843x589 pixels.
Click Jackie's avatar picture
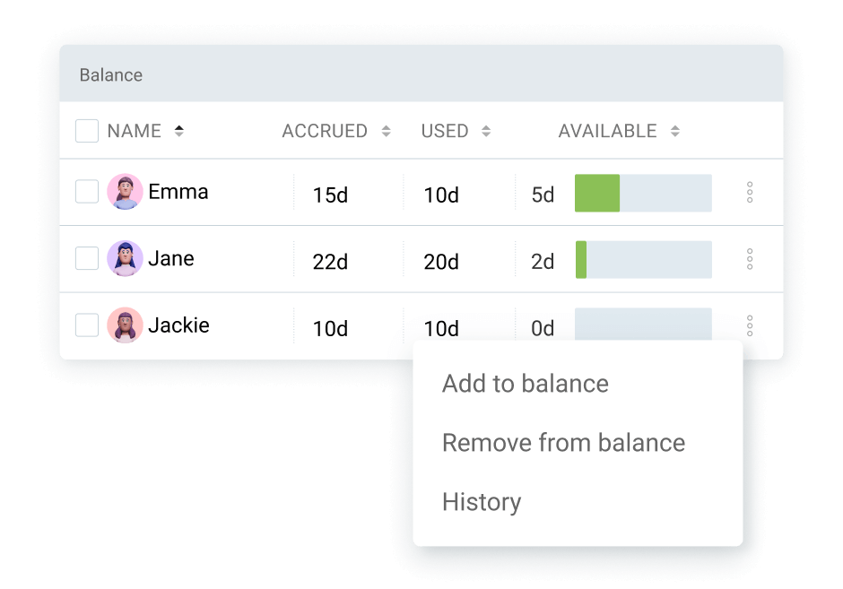[125, 325]
